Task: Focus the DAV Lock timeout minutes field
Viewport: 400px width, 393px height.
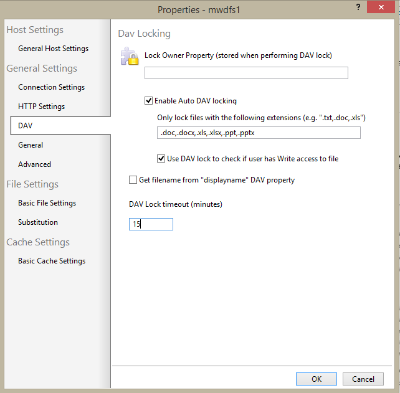Action: [x=151, y=224]
